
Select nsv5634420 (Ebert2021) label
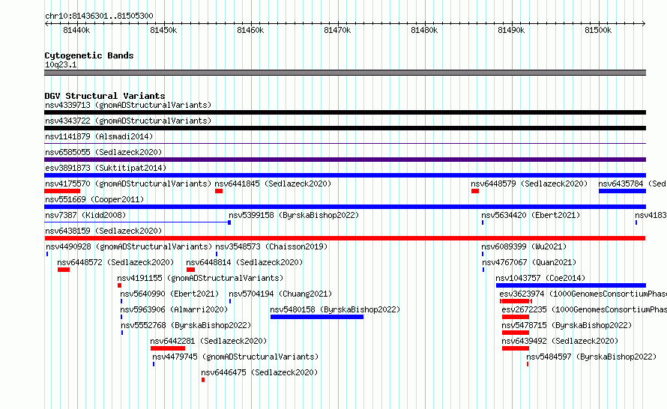pyautogui.click(x=531, y=215)
